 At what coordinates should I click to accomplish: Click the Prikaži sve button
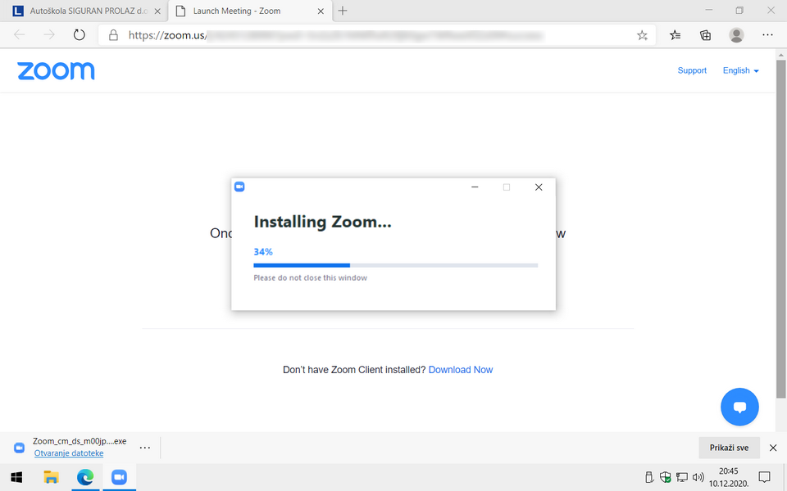point(729,448)
